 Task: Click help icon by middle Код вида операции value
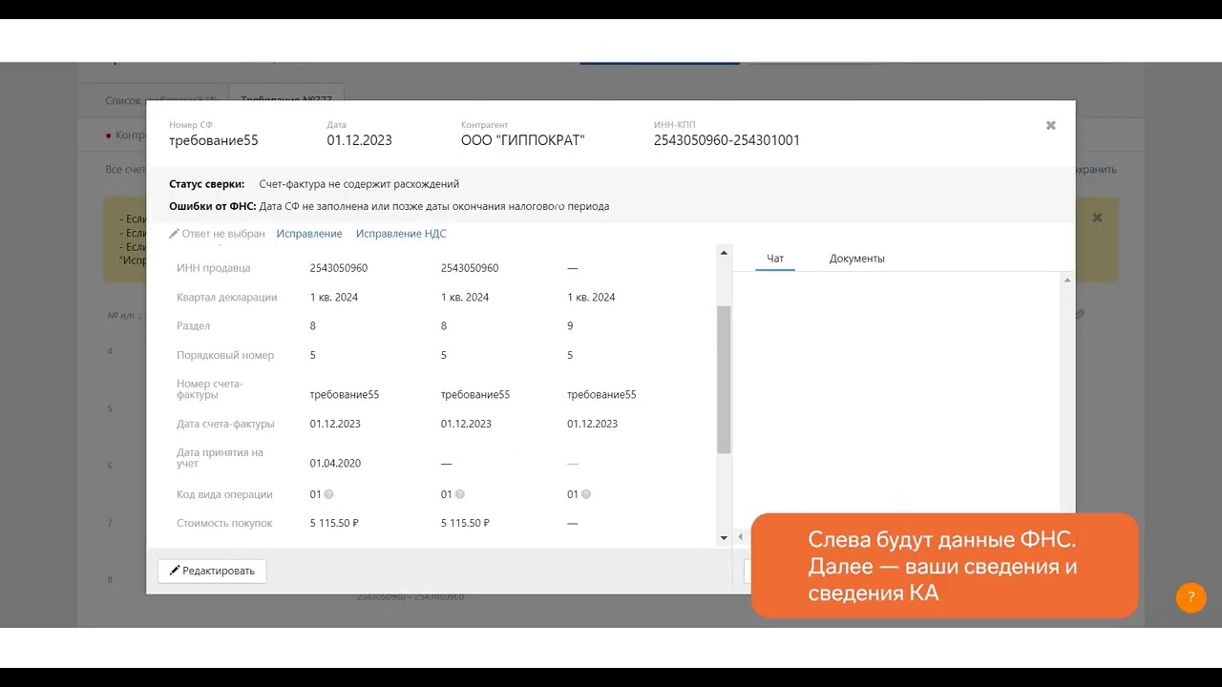tap(460, 494)
